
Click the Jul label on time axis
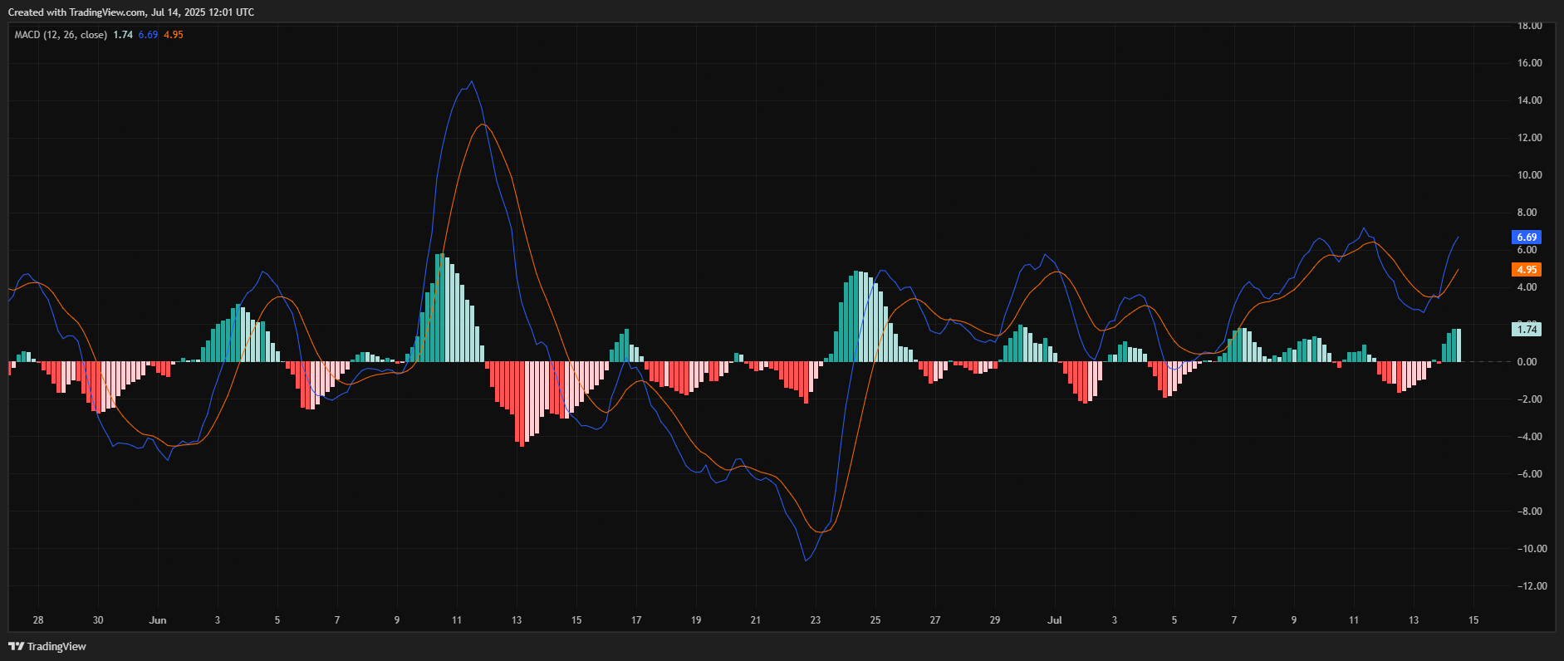[x=1055, y=620]
